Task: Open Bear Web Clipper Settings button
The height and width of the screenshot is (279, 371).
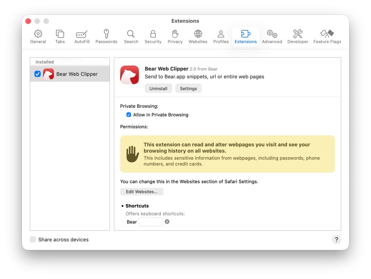Action: click(188, 89)
